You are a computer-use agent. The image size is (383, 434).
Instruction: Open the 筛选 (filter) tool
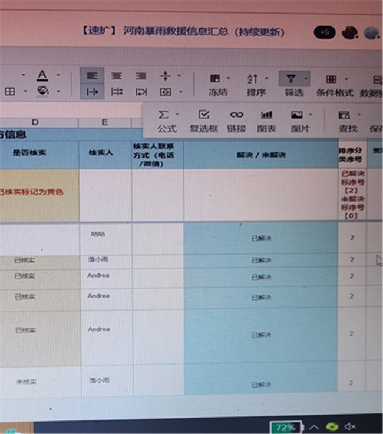click(x=293, y=84)
